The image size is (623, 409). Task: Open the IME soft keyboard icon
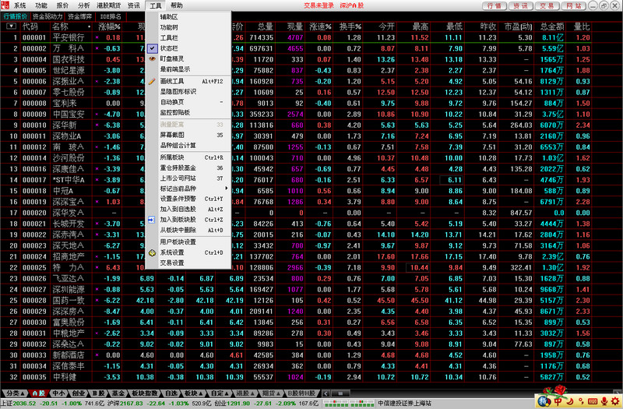[593, 401]
